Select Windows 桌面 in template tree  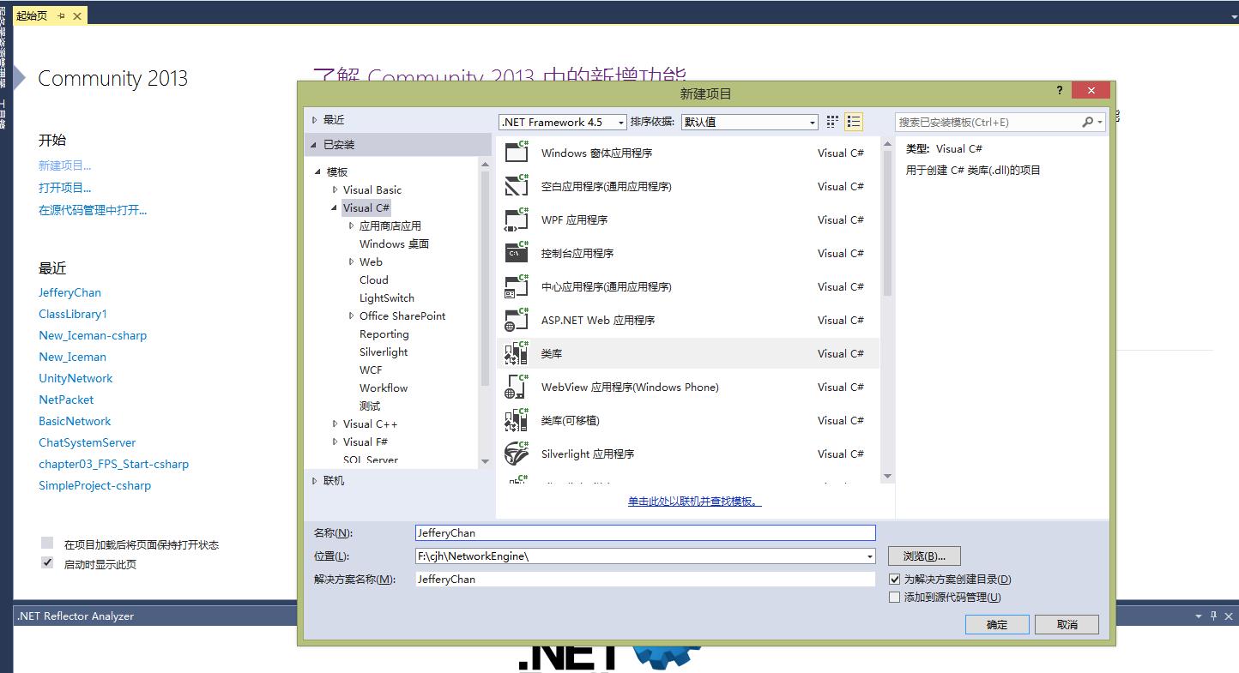(394, 243)
